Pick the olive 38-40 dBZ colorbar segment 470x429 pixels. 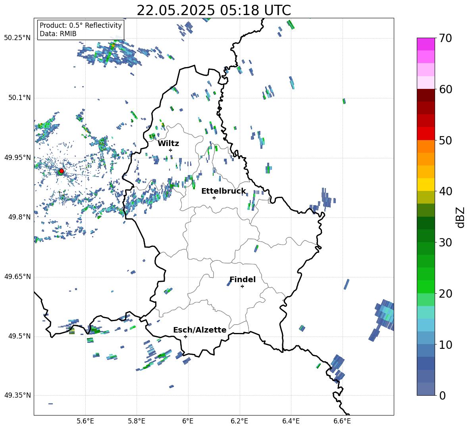[426, 197]
